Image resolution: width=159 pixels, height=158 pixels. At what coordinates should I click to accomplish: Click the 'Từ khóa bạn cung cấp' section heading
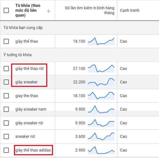(23, 28)
